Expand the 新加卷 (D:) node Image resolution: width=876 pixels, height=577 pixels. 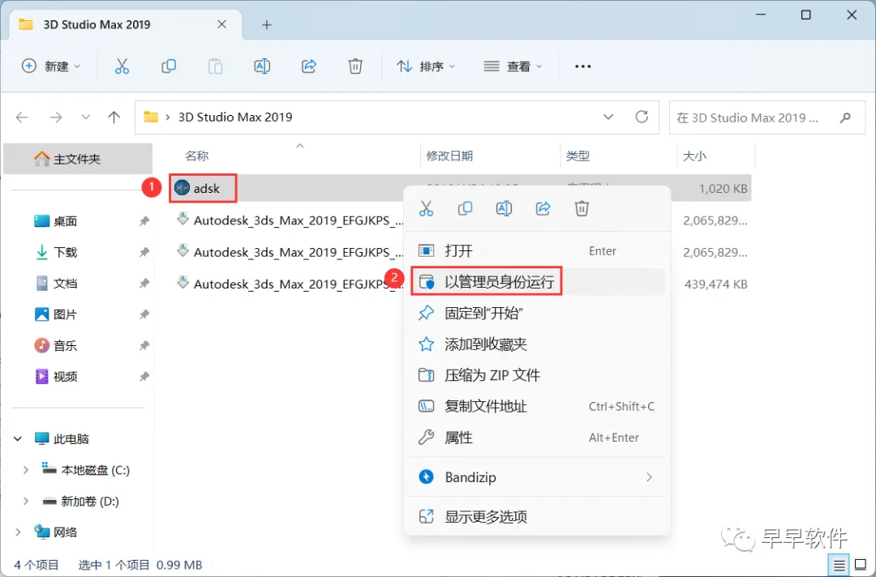pos(25,501)
